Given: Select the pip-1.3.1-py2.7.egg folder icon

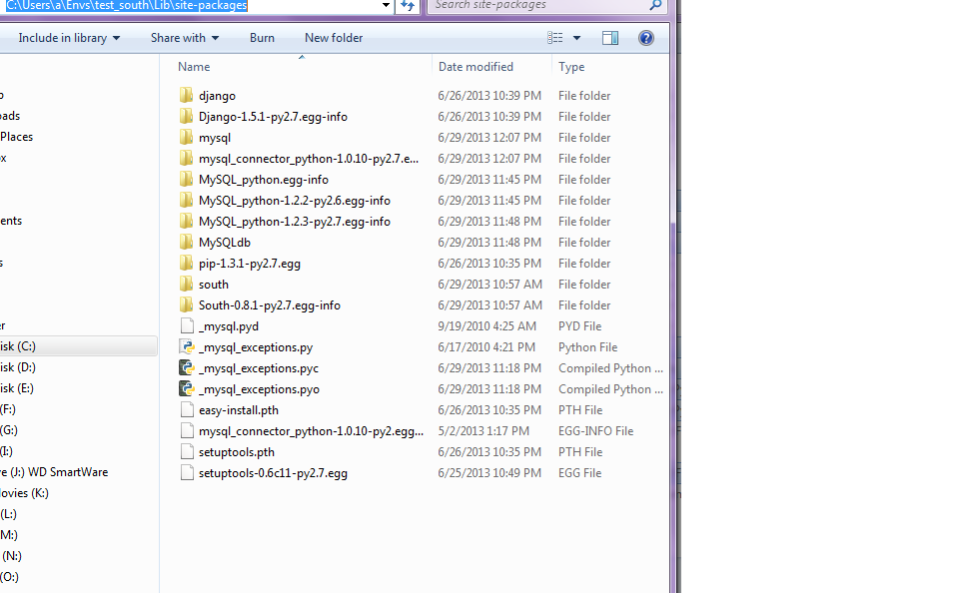Looking at the screenshot, I should 187,263.
